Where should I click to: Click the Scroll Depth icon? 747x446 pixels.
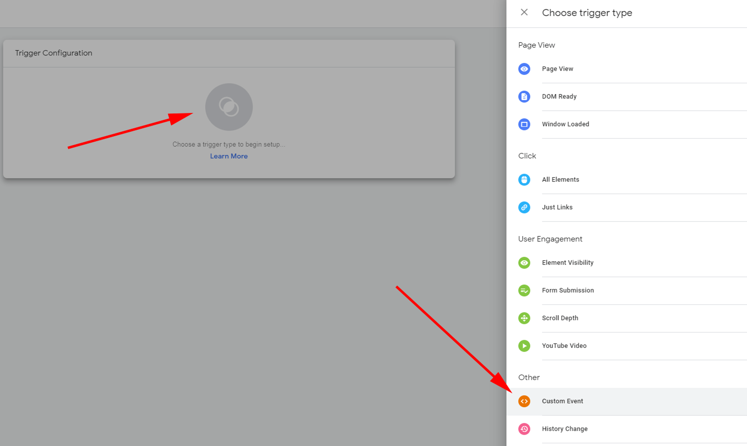[524, 318]
